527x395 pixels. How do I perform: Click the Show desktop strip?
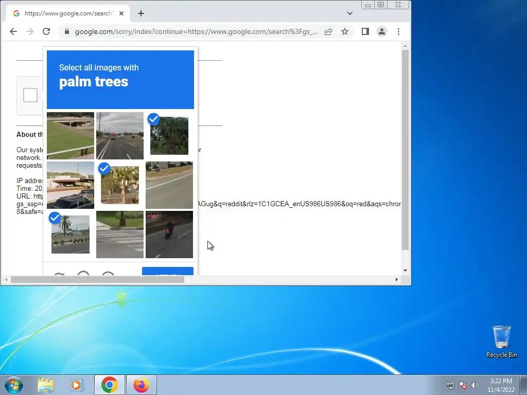(x=523, y=385)
